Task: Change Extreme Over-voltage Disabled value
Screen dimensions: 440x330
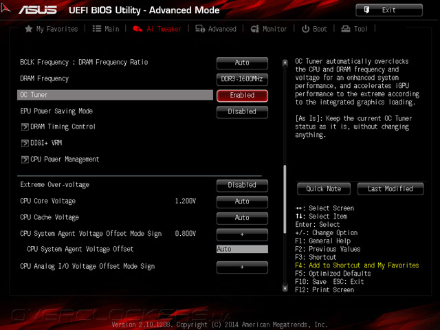Action: (242, 185)
